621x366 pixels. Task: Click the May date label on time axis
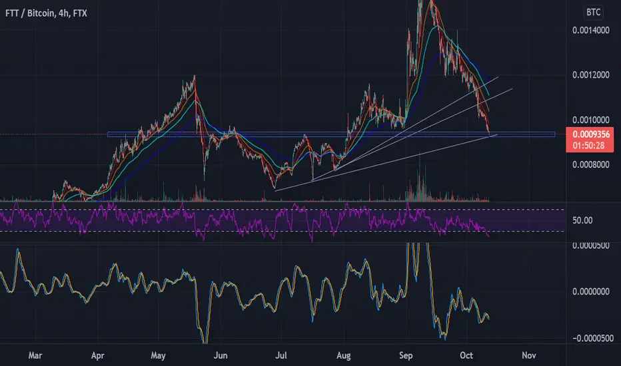(x=158, y=355)
